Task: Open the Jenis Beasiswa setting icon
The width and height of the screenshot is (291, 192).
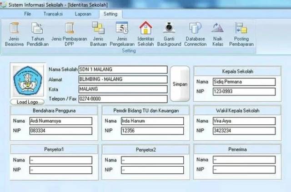Action: tap(14, 29)
